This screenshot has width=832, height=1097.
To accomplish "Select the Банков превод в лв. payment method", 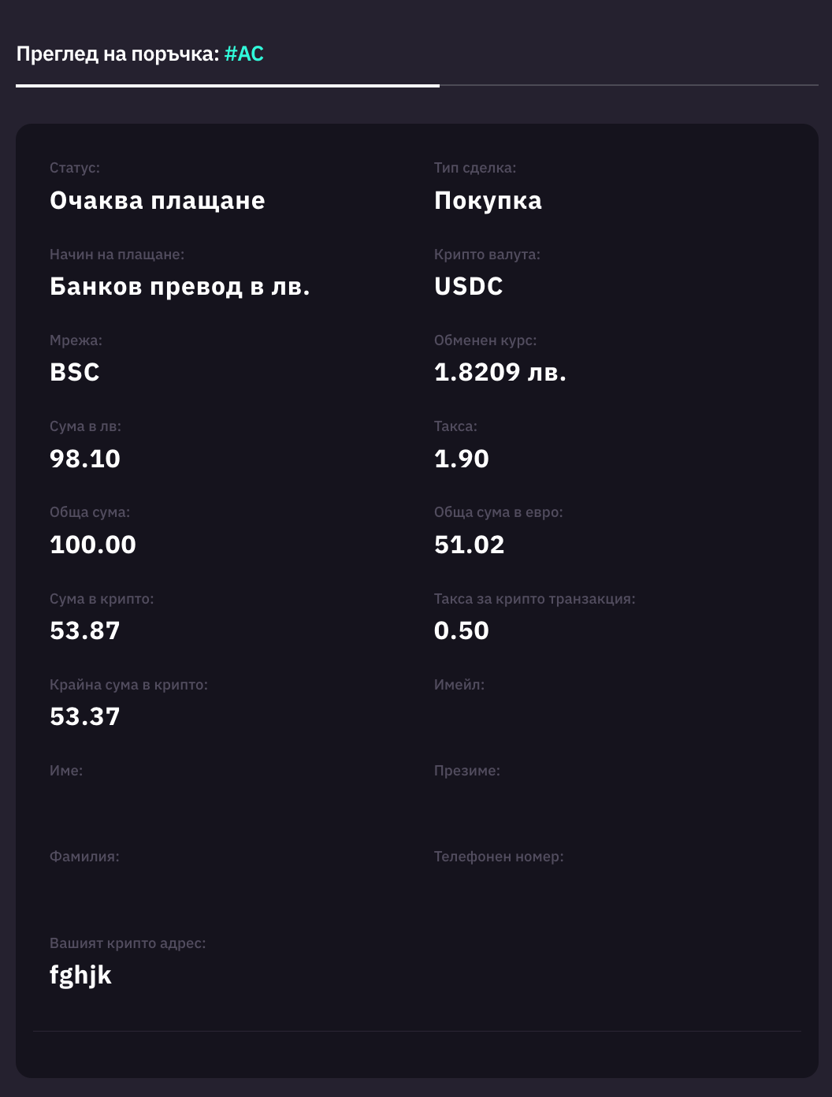I will [x=180, y=287].
